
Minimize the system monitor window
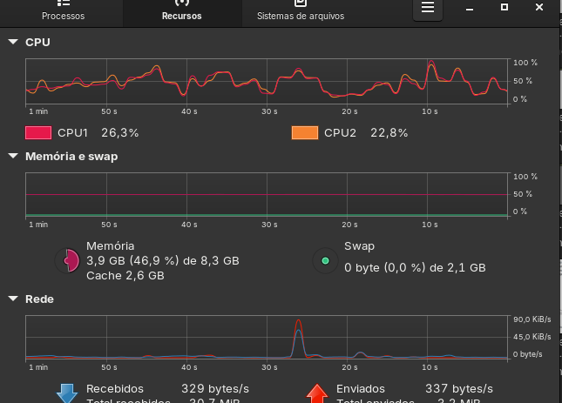tap(470, 8)
